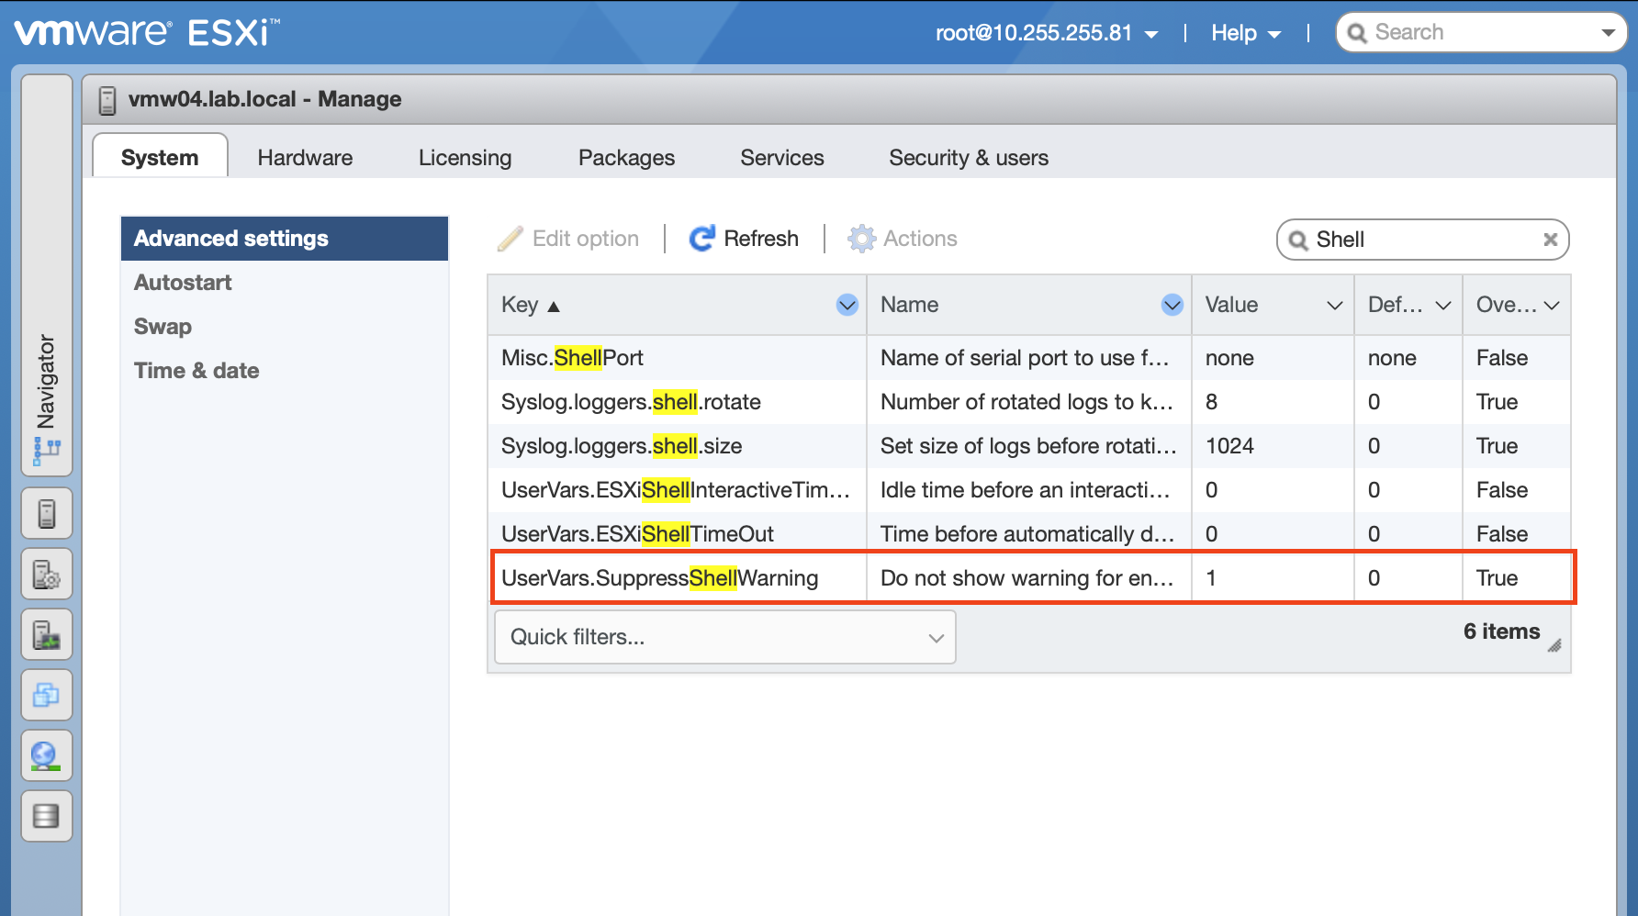Open the Manage host icon in sidebar
Viewport: 1638px width, 916px height.
[x=47, y=574]
